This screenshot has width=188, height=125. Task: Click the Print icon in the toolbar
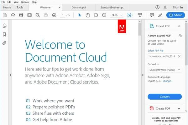[21, 15]
